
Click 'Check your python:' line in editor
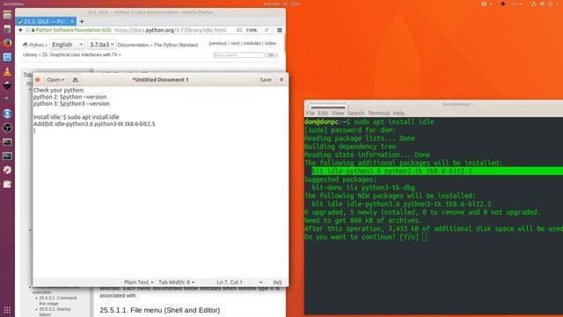point(59,90)
